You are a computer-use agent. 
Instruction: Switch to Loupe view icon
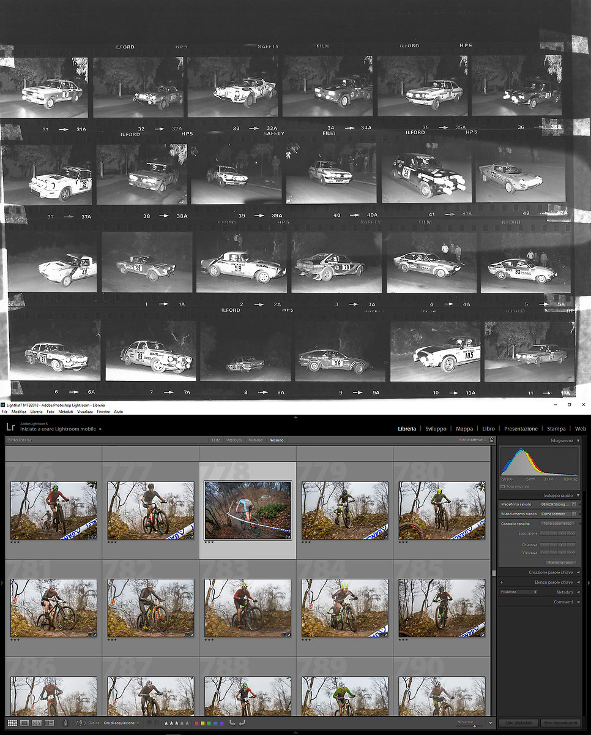24,723
